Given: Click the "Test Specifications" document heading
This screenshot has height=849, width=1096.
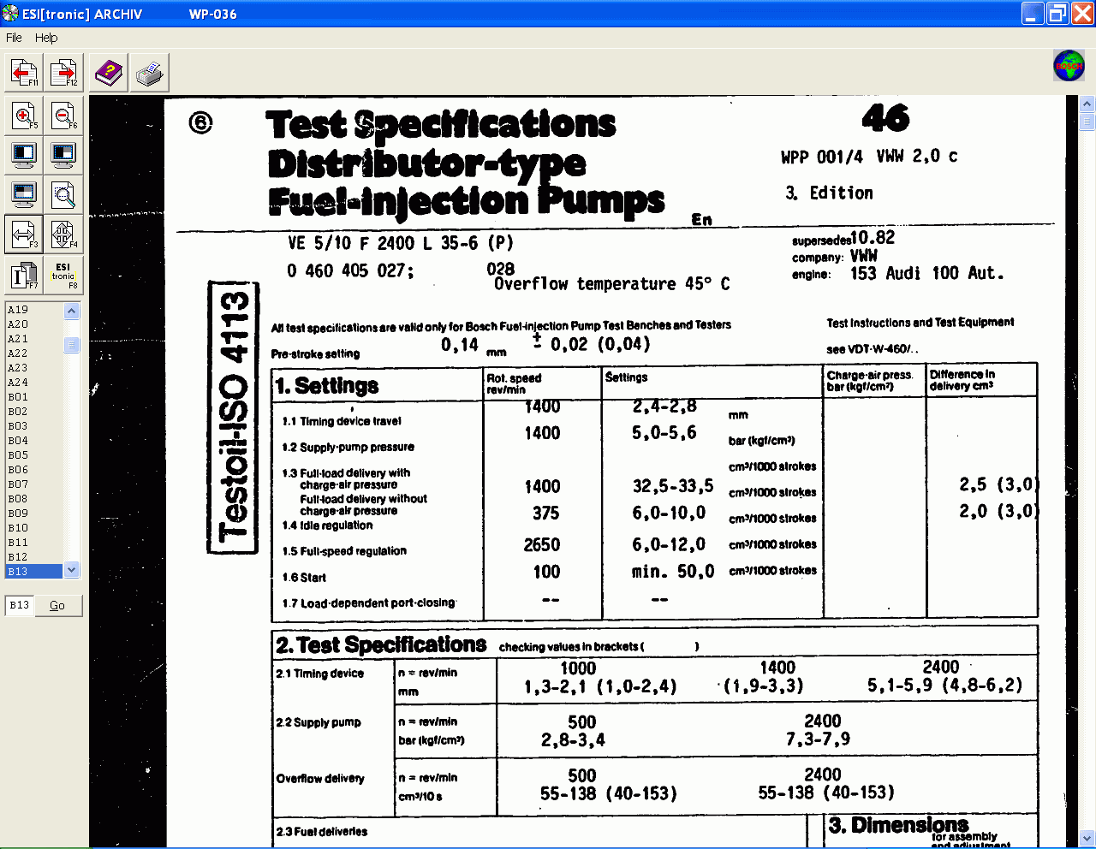Looking at the screenshot, I should click(x=441, y=124).
